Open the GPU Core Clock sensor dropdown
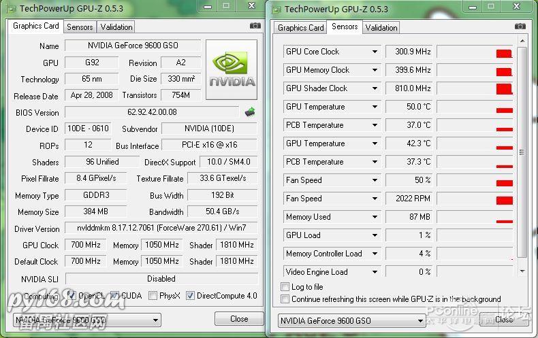 [375, 52]
